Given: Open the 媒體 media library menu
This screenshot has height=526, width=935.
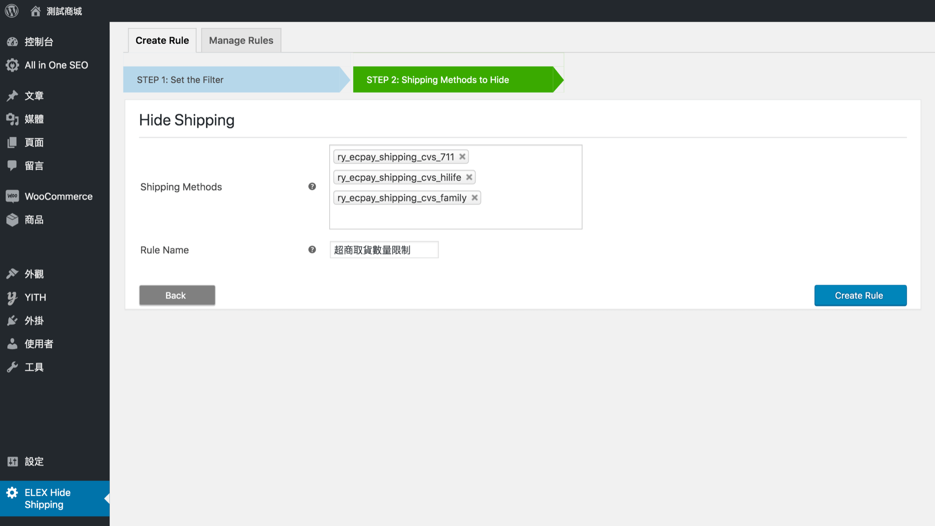Looking at the screenshot, I should 34,119.
